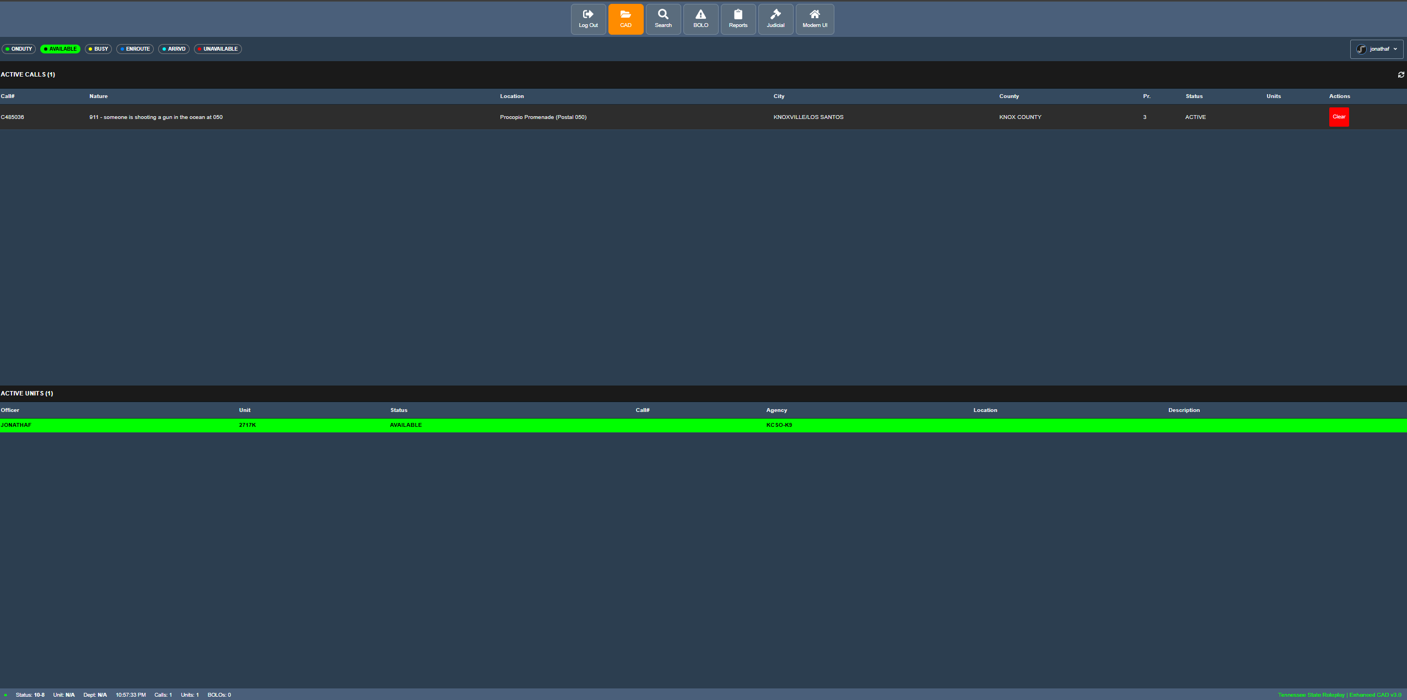Refresh active calls with refresh icon

(1401, 75)
